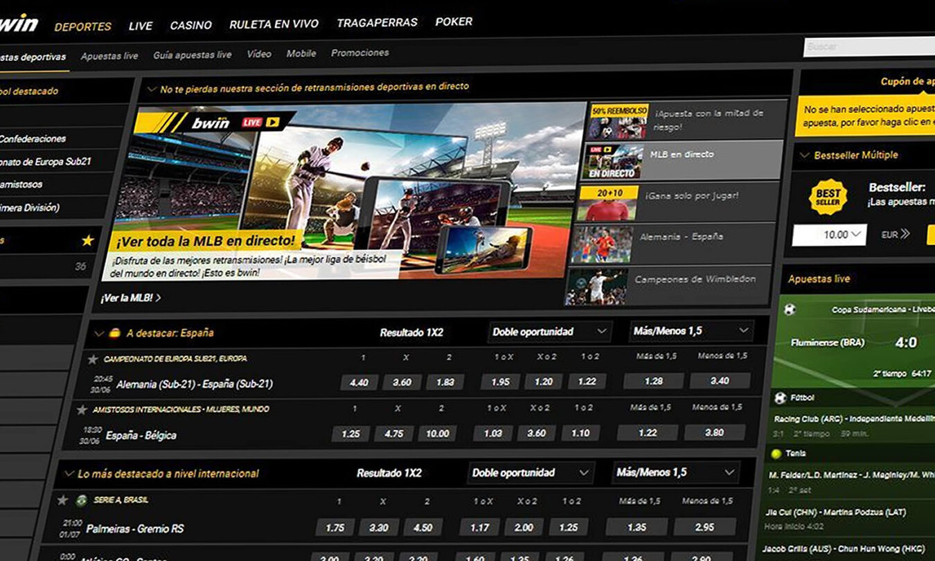This screenshot has width=935, height=561.
Task: Select the 'MLB en directo' promo item
Action: (683, 160)
